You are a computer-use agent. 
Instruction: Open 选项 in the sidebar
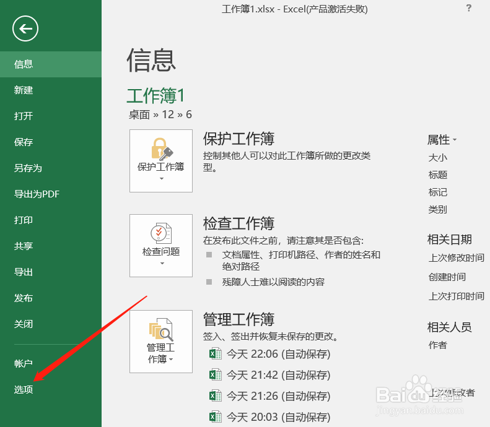click(x=51, y=389)
